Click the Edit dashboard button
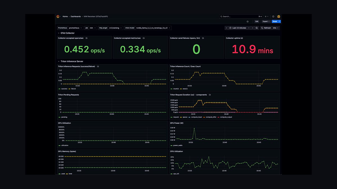The width and height of the screenshot is (337, 189). point(257,21)
